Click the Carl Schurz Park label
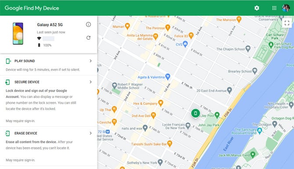The image size is (294, 169). tap(275, 37)
